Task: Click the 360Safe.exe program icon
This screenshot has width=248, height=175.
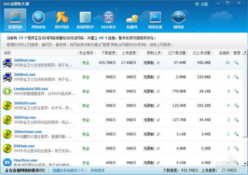Action: click(x=7, y=105)
